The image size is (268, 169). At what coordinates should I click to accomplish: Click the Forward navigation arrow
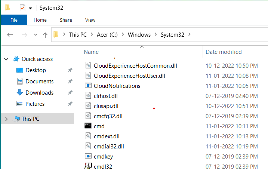pos(24,35)
